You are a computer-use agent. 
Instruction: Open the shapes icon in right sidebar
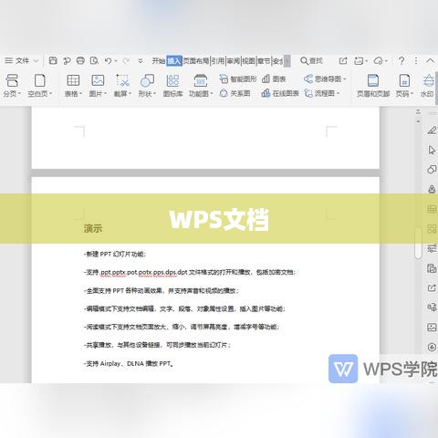432,170
